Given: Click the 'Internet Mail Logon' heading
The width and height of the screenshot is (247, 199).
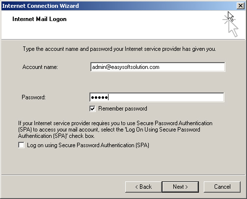Looking at the screenshot, I should pos(39,19).
